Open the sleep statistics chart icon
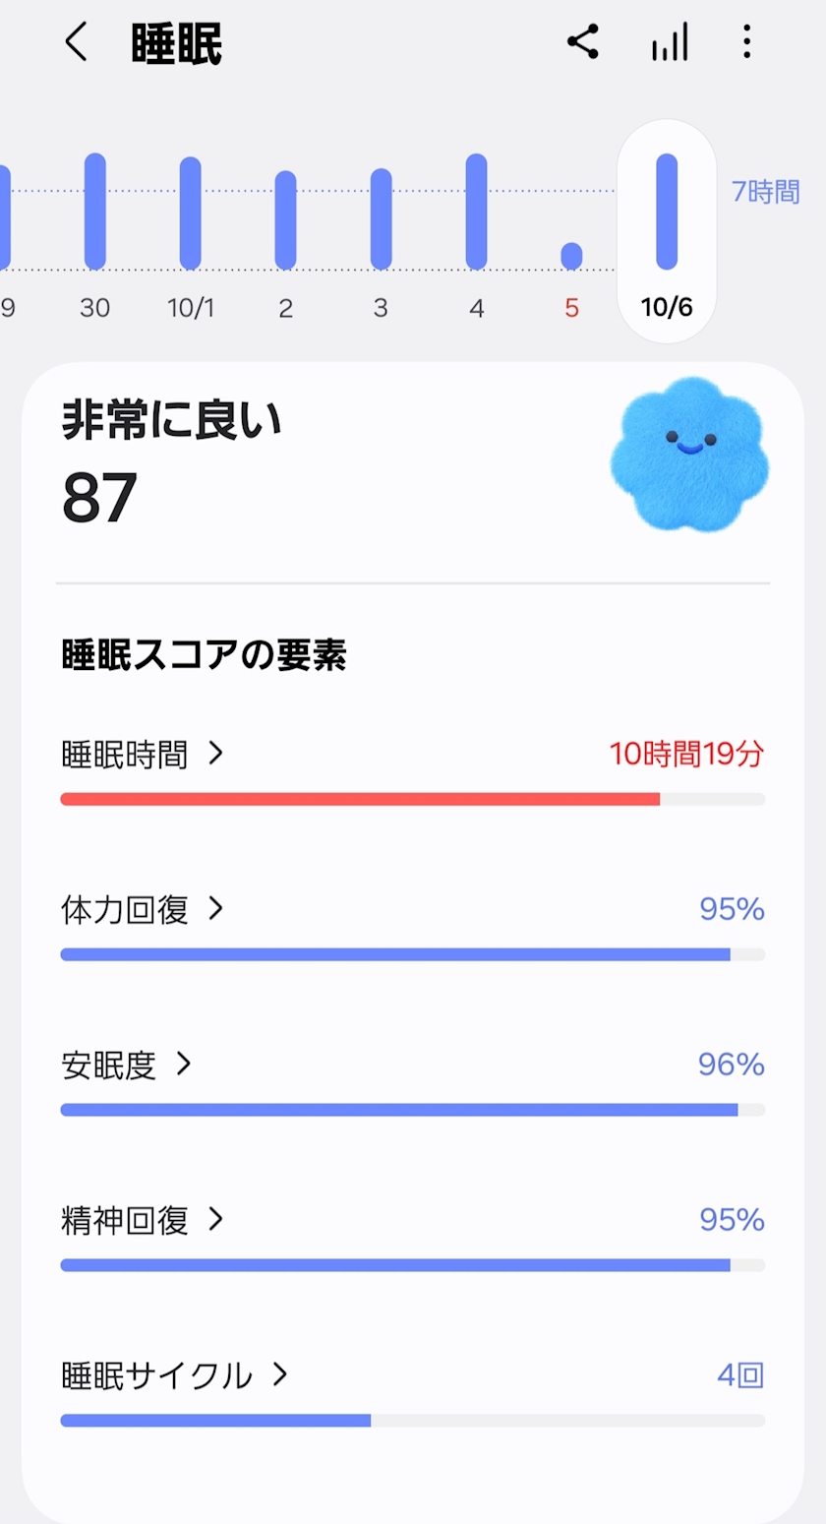 coord(670,42)
